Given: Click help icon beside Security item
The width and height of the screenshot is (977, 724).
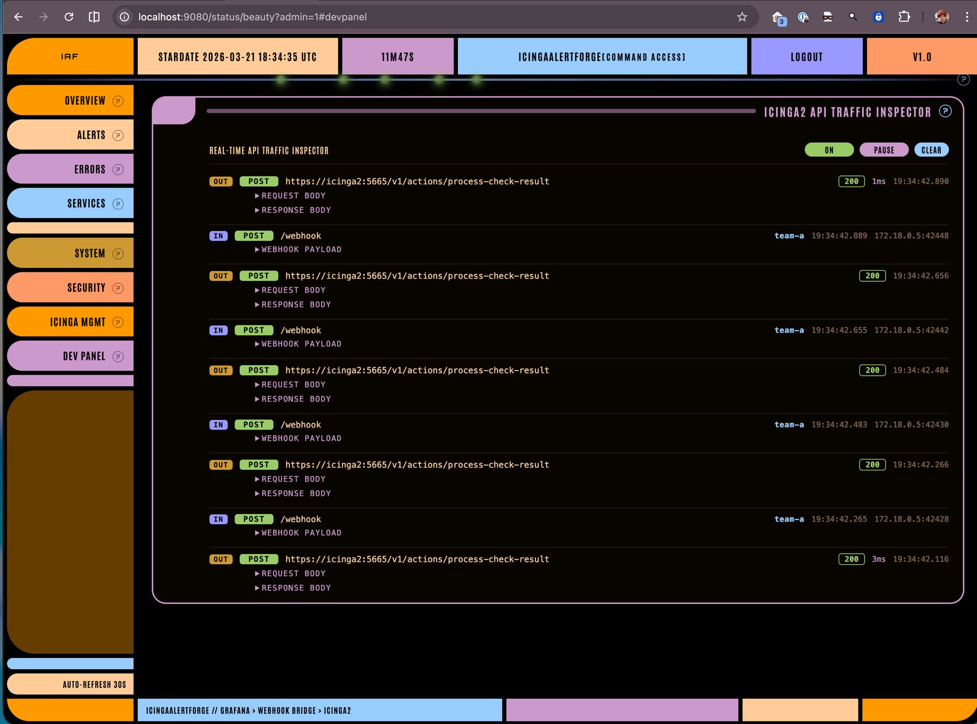Looking at the screenshot, I should (x=118, y=288).
